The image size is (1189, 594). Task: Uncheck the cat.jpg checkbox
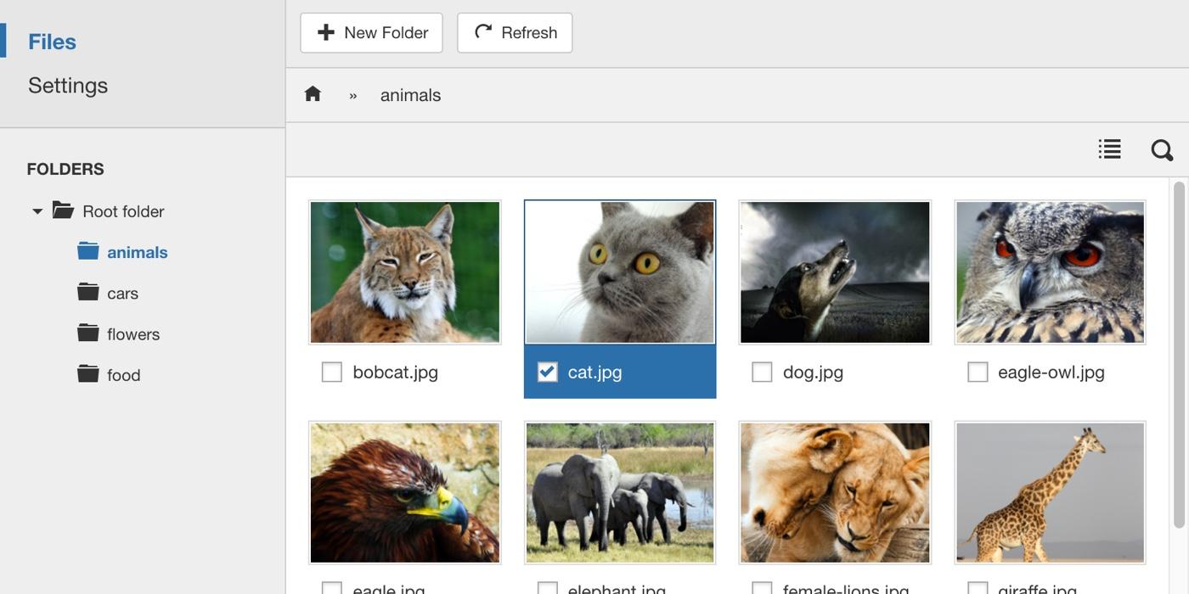pyautogui.click(x=548, y=372)
